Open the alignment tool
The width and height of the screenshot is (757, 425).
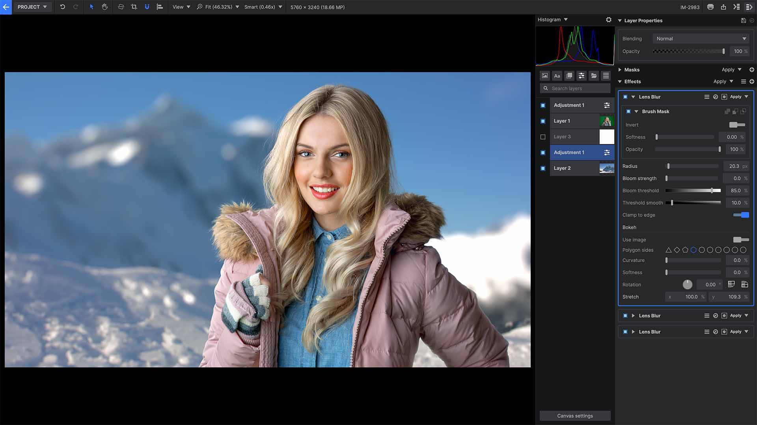click(x=160, y=7)
